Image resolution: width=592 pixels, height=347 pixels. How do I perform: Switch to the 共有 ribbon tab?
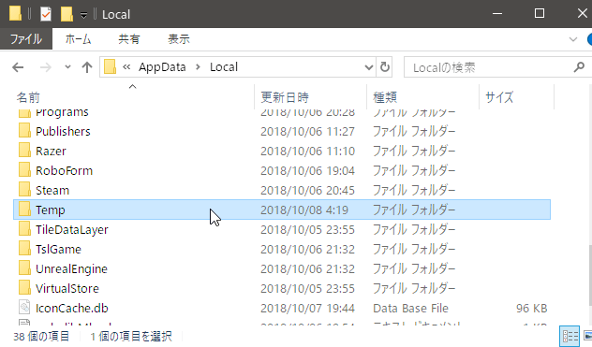coord(128,39)
